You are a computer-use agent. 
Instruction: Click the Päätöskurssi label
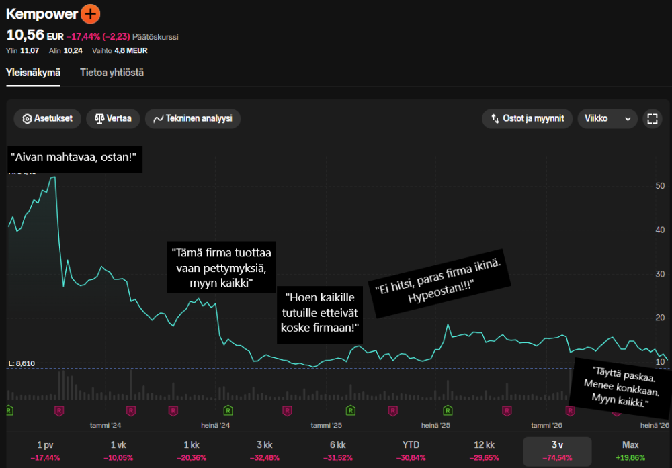[155, 37]
